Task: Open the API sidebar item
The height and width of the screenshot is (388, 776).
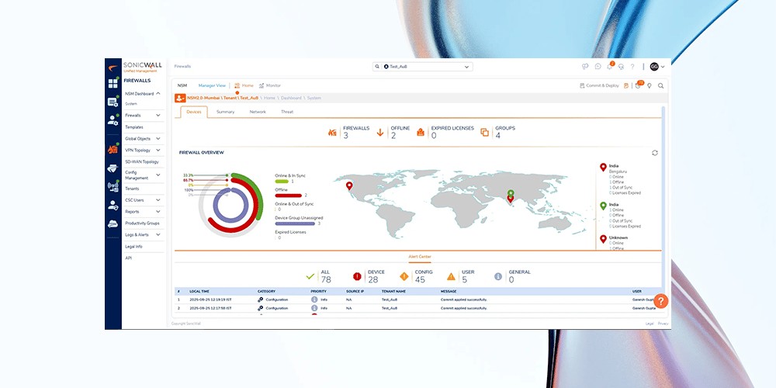Action: tap(128, 258)
